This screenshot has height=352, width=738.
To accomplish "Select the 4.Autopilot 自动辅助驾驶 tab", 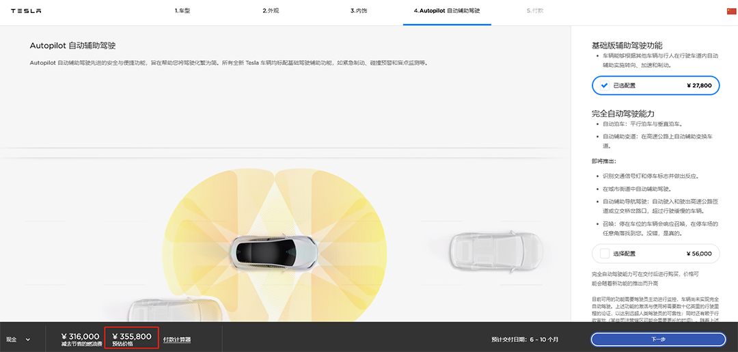I will pyautogui.click(x=447, y=11).
